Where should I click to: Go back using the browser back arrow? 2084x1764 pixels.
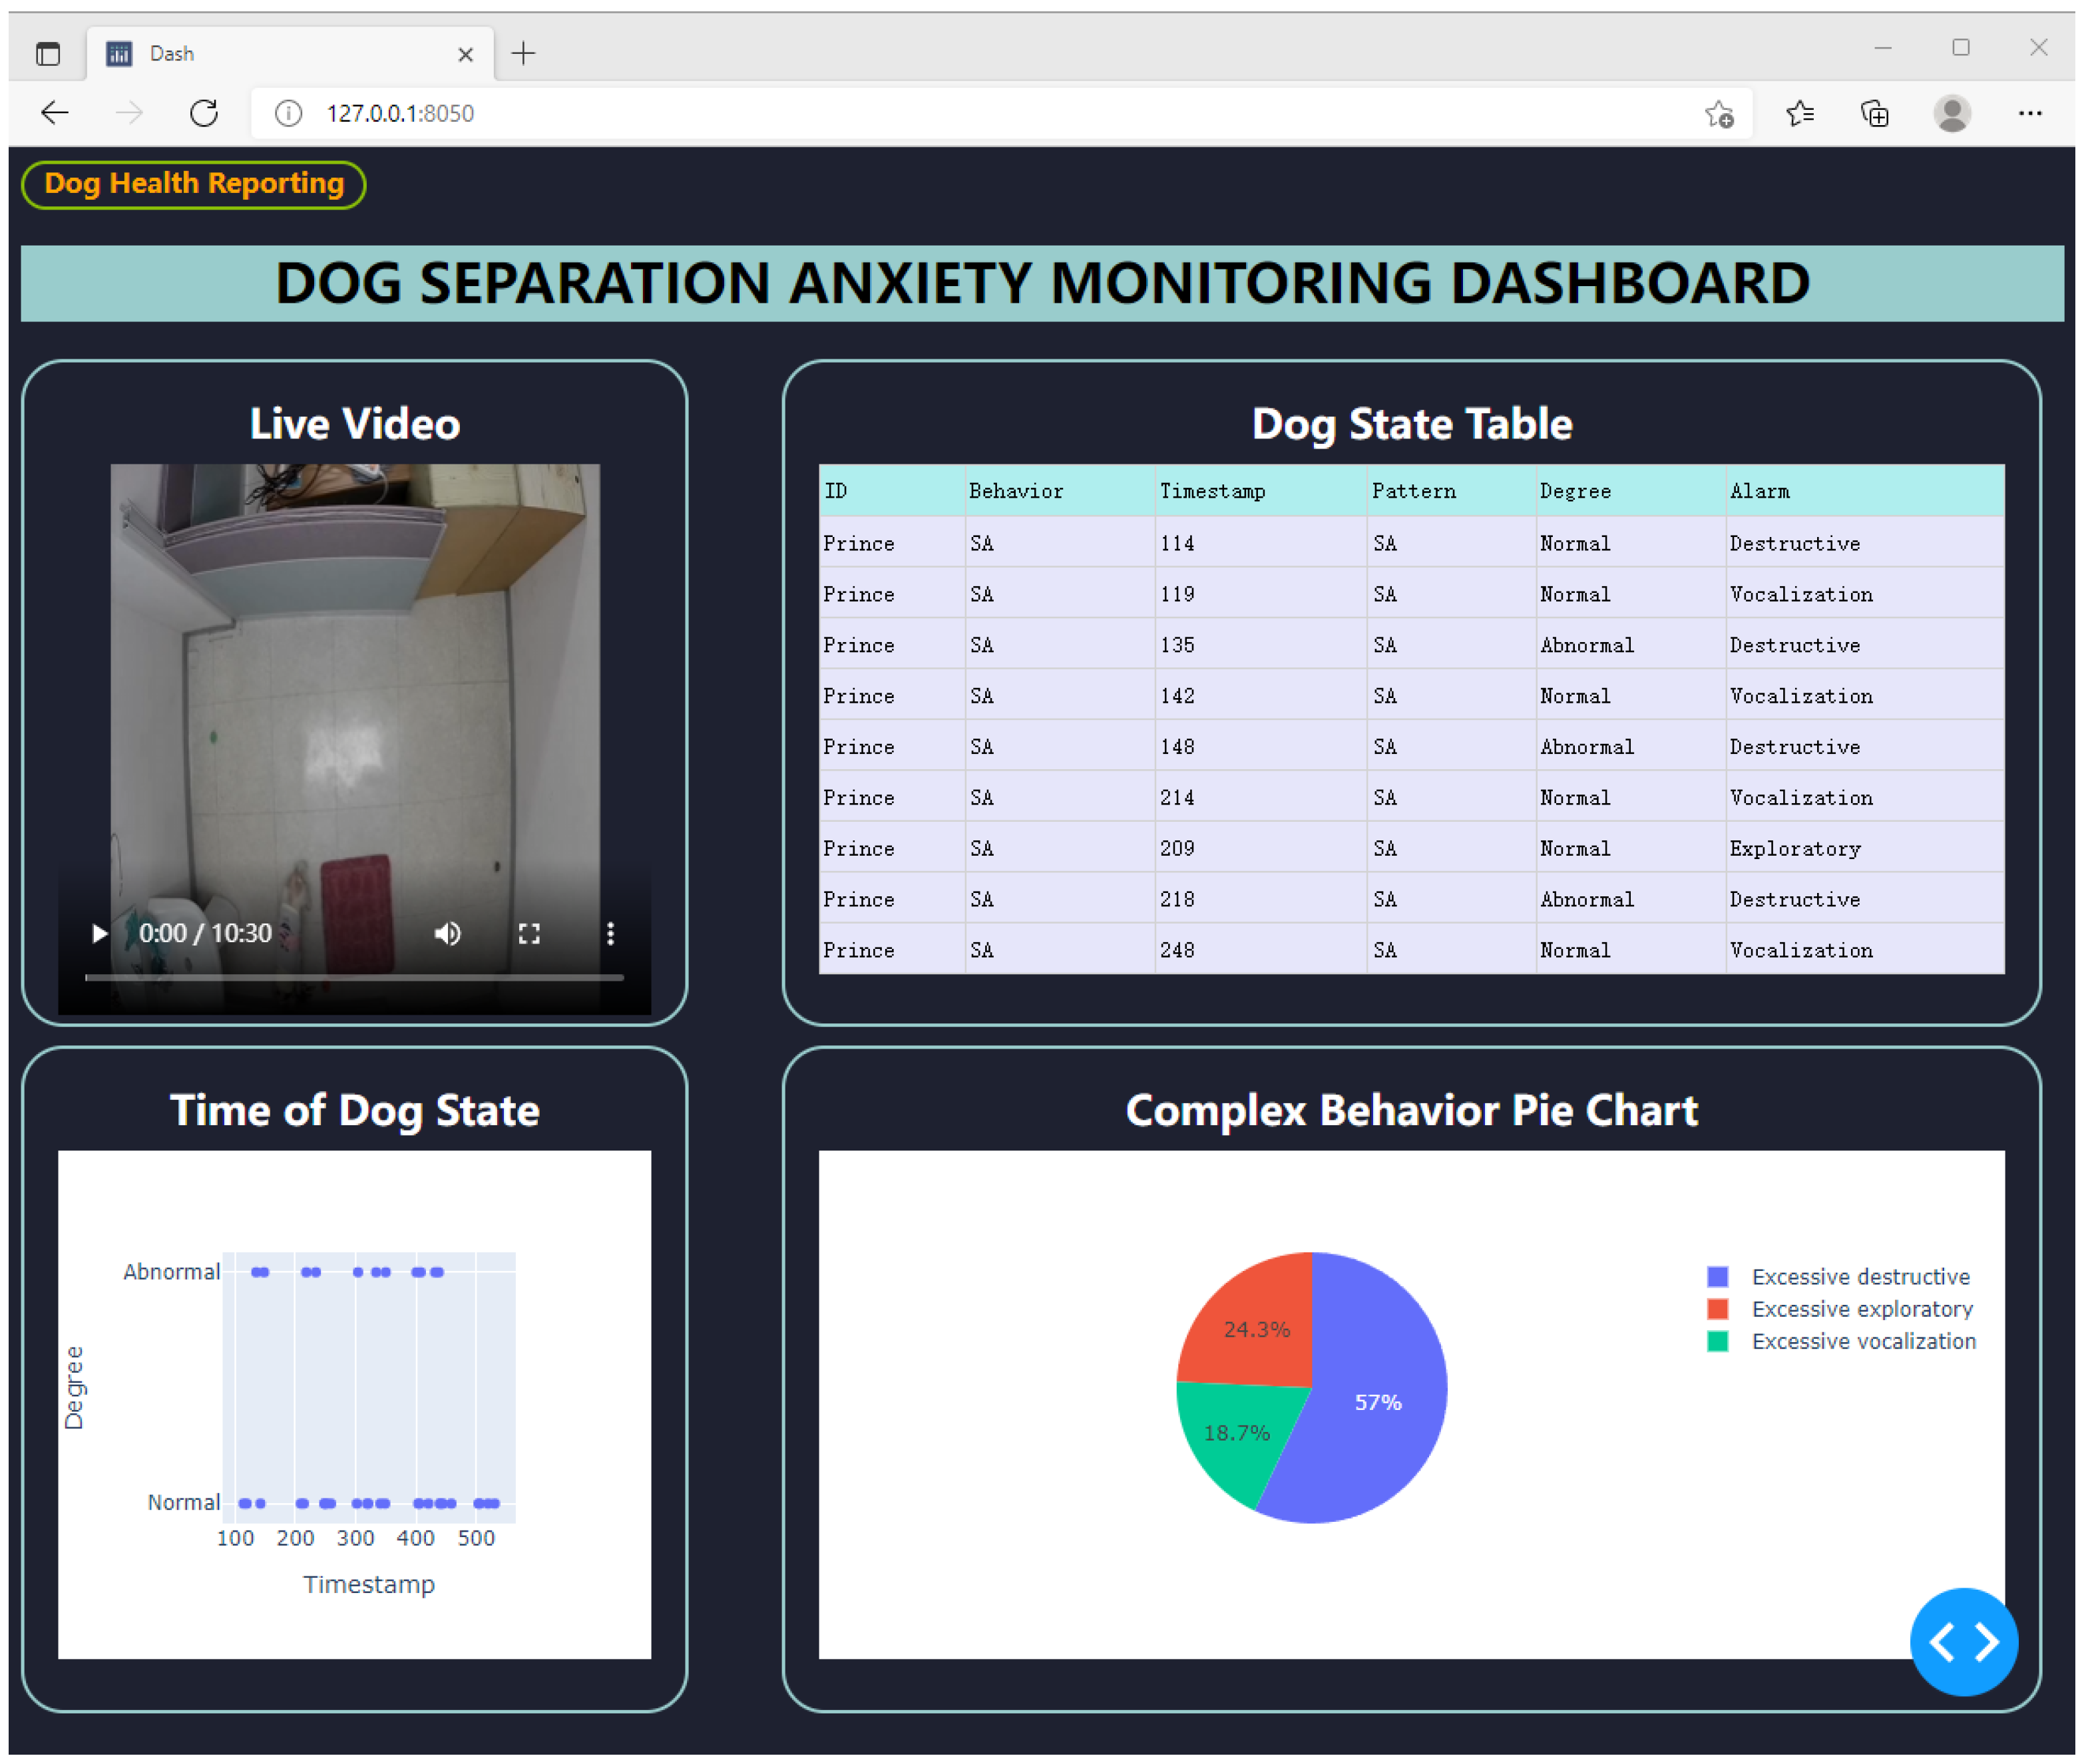[55, 113]
